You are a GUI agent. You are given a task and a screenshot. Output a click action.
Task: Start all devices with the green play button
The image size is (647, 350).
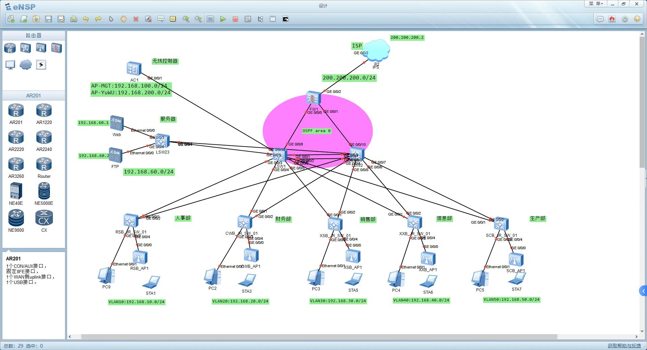click(223, 19)
